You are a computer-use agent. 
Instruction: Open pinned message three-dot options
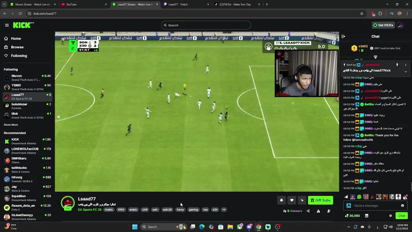click(406, 65)
